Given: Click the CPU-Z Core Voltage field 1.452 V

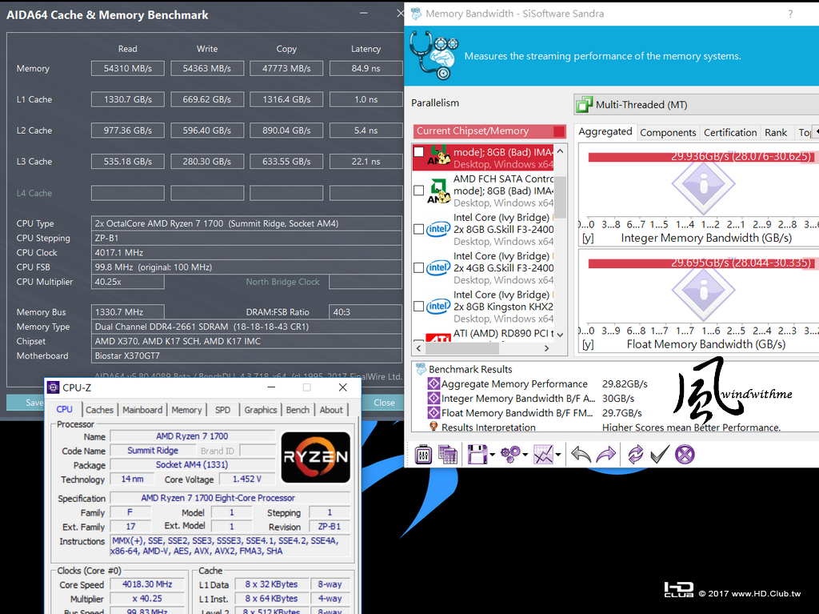Looking at the screenshot, I should coord(247,479).
